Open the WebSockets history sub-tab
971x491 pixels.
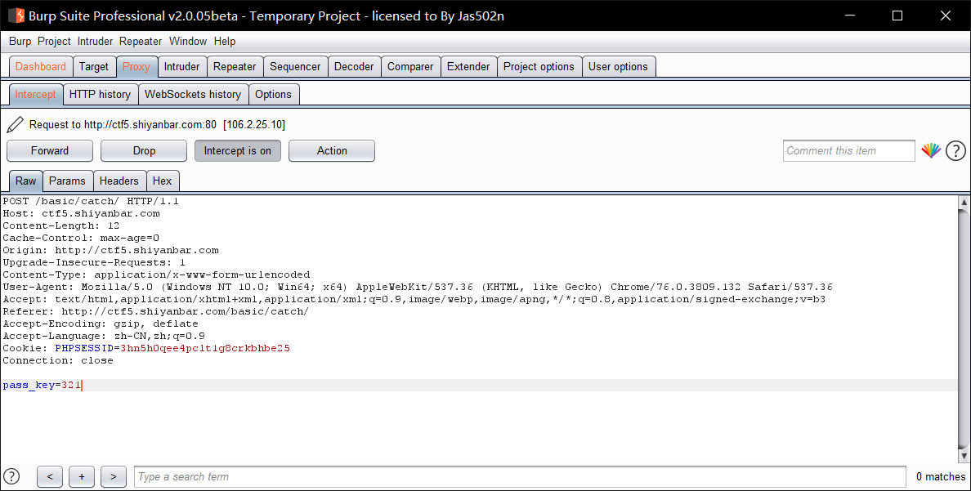(x=193, y=94)
